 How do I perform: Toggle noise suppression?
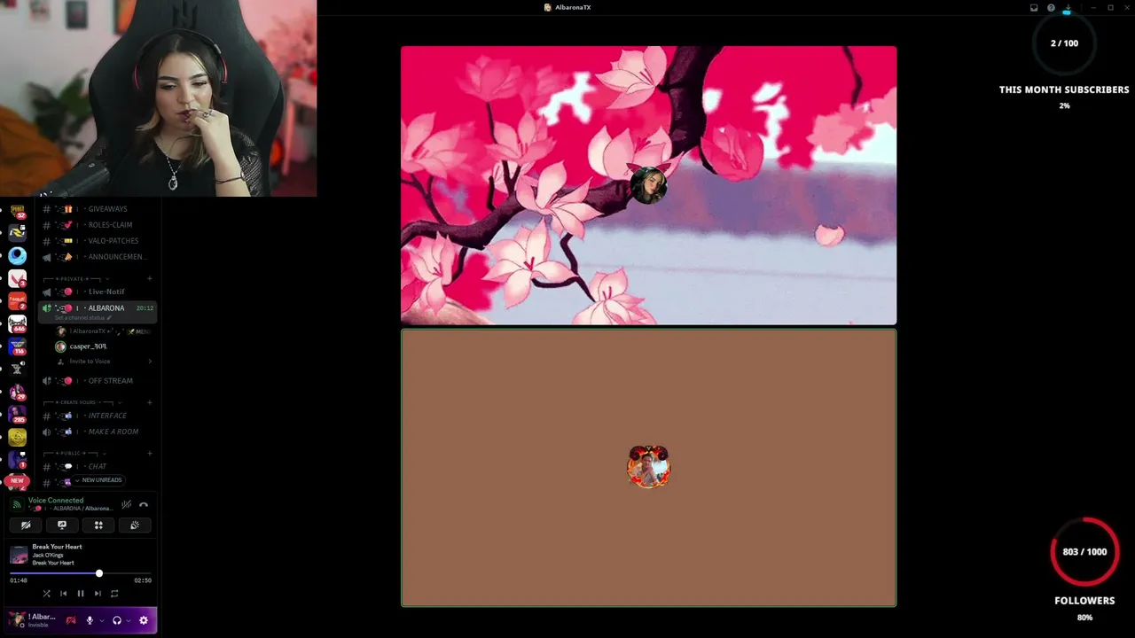(127, 504)
